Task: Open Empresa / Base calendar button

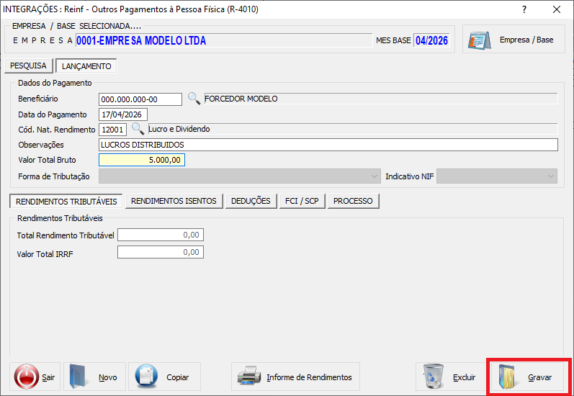Action: click(514, 40)
